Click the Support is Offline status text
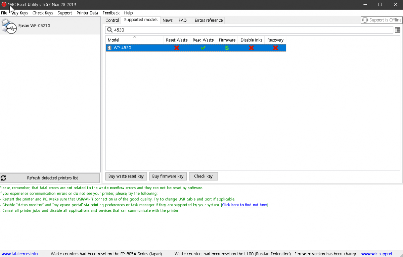The image size is (403, 257). (385, 20)
